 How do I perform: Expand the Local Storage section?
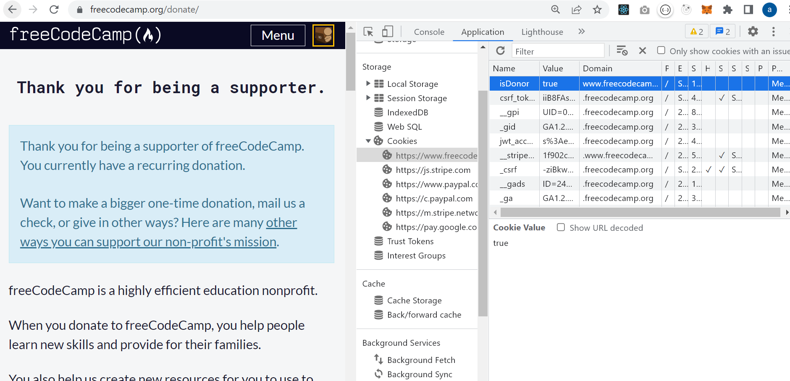coord(368,84)
